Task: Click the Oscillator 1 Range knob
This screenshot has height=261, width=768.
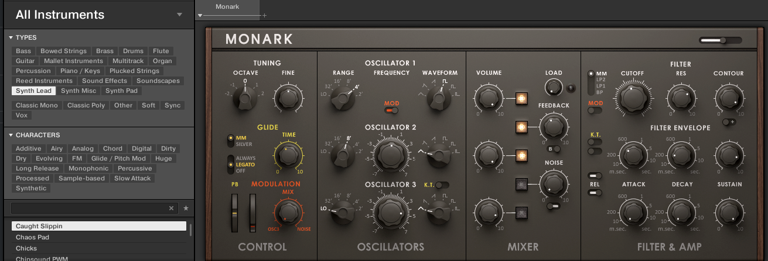Action: click(343, 98)
